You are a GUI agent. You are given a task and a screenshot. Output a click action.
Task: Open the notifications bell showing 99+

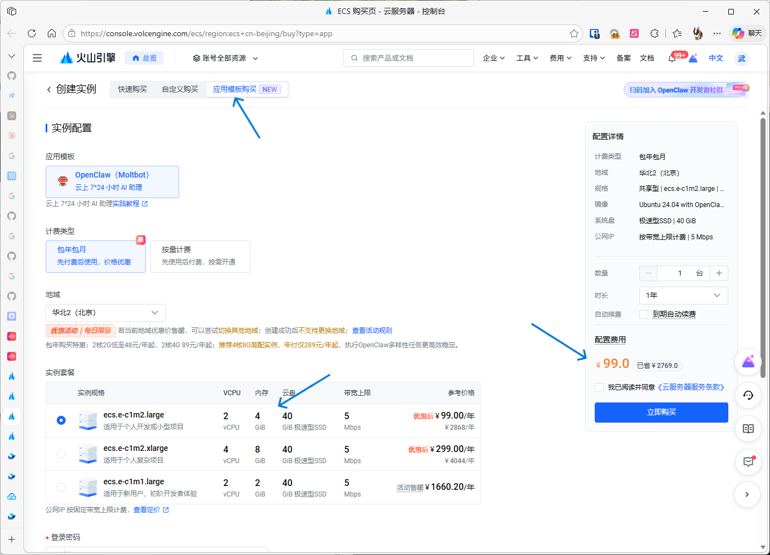click(671, 57)
